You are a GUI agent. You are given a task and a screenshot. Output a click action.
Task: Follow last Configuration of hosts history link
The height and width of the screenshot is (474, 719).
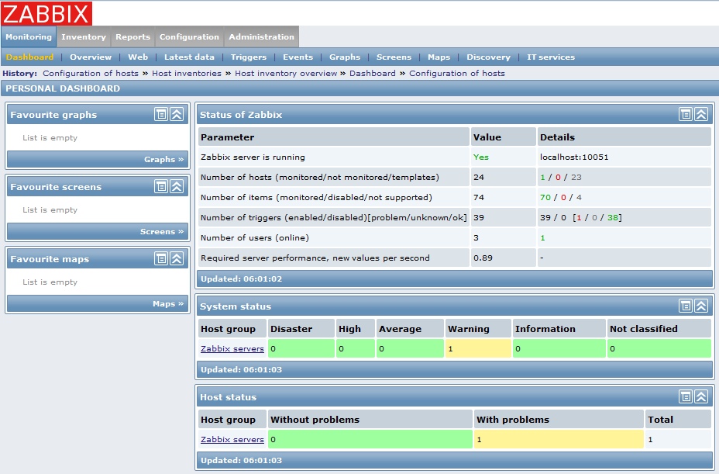click(456, 74)
